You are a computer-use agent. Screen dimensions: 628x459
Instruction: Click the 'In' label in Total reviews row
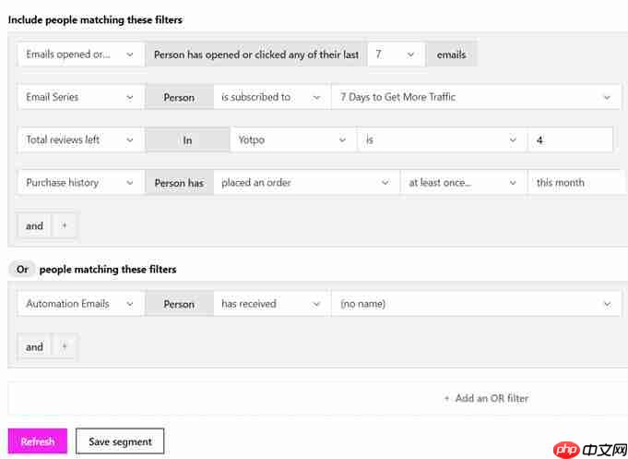(187, 140)
